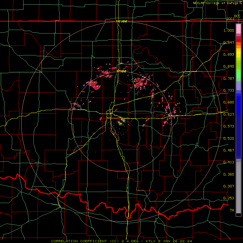The height and width of the screenshot is (243, 243).
Task: Select the 0.520 scale value
Action: pos(229,139)
